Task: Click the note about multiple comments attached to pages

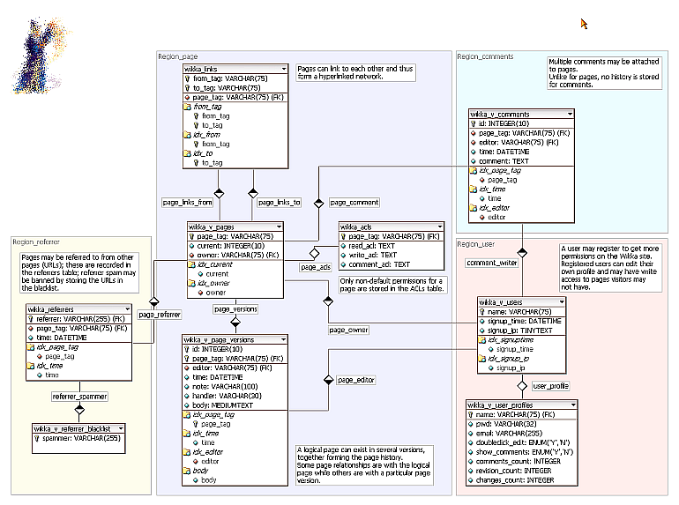Action: pyautogui.click(x=604, y=73)
